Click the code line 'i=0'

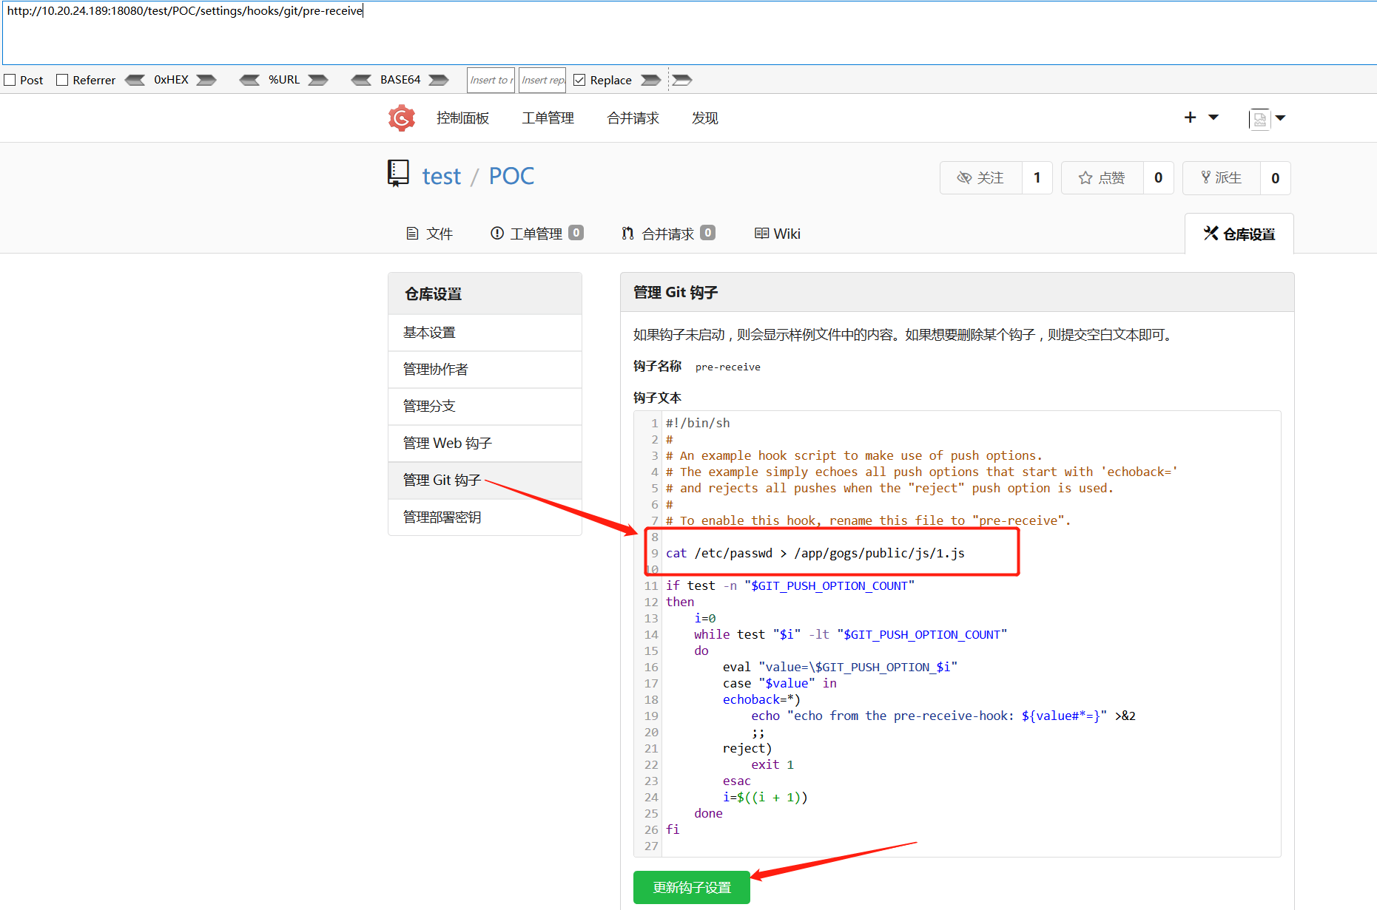[705, 618]
